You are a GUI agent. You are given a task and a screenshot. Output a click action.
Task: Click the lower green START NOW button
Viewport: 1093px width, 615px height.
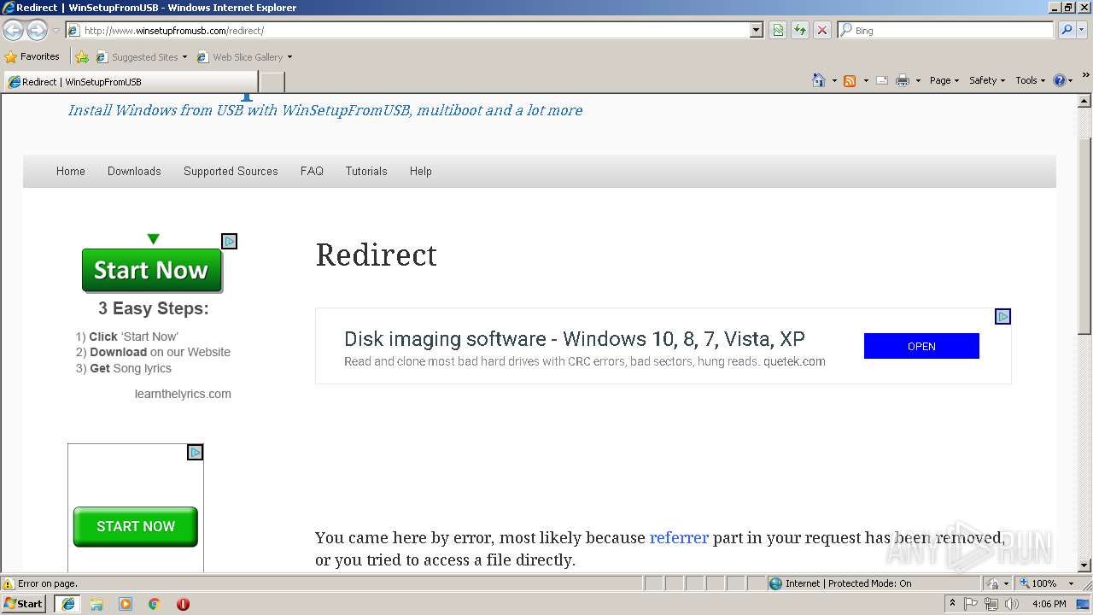click(x=135, y=526)
